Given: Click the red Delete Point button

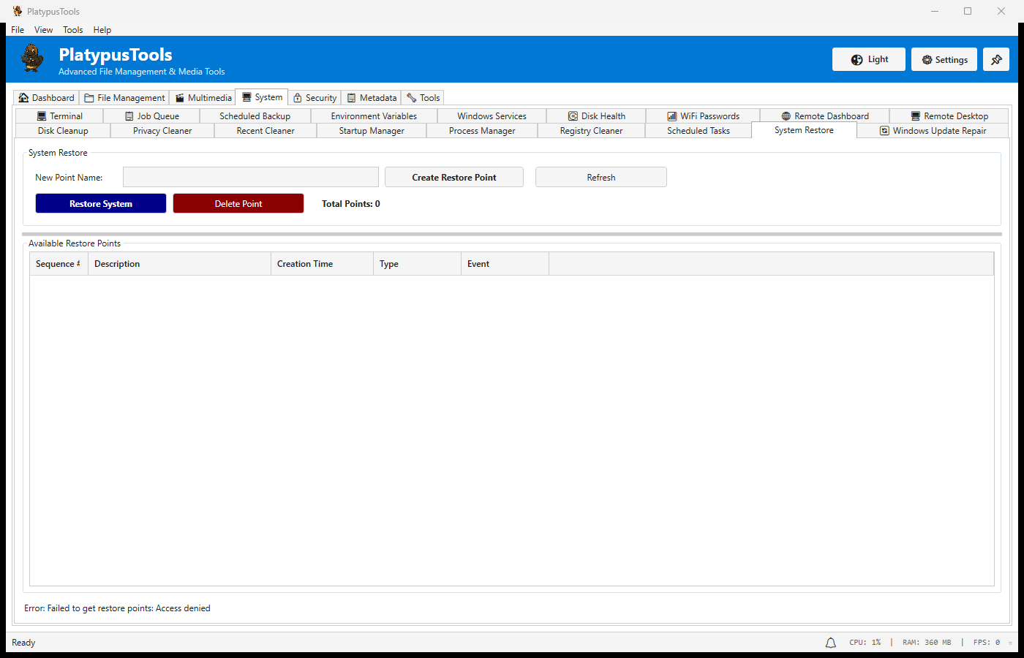Looking at the screenshot, I should click(238, 204).
